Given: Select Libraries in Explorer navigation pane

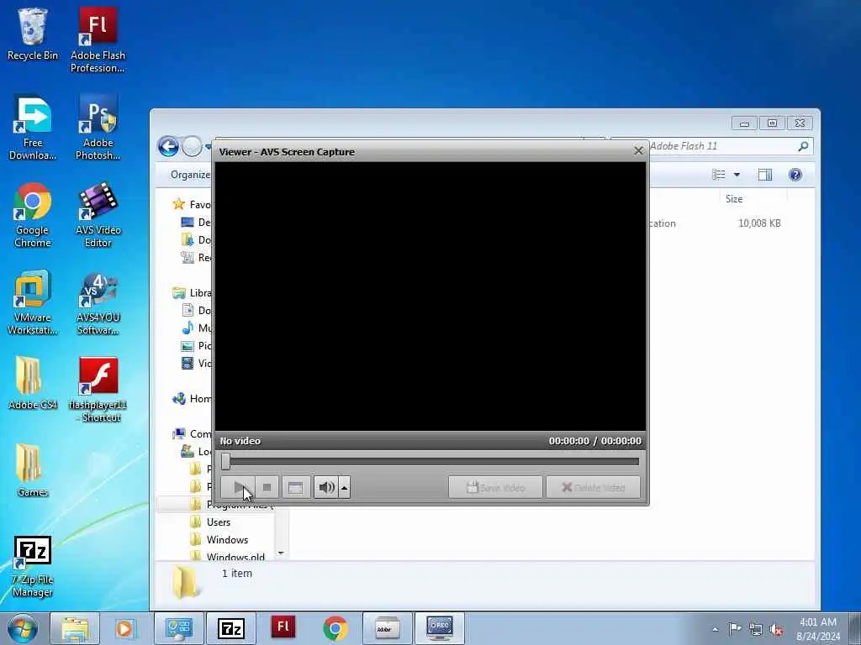Looking at the screenshot, I should [193, 292].
